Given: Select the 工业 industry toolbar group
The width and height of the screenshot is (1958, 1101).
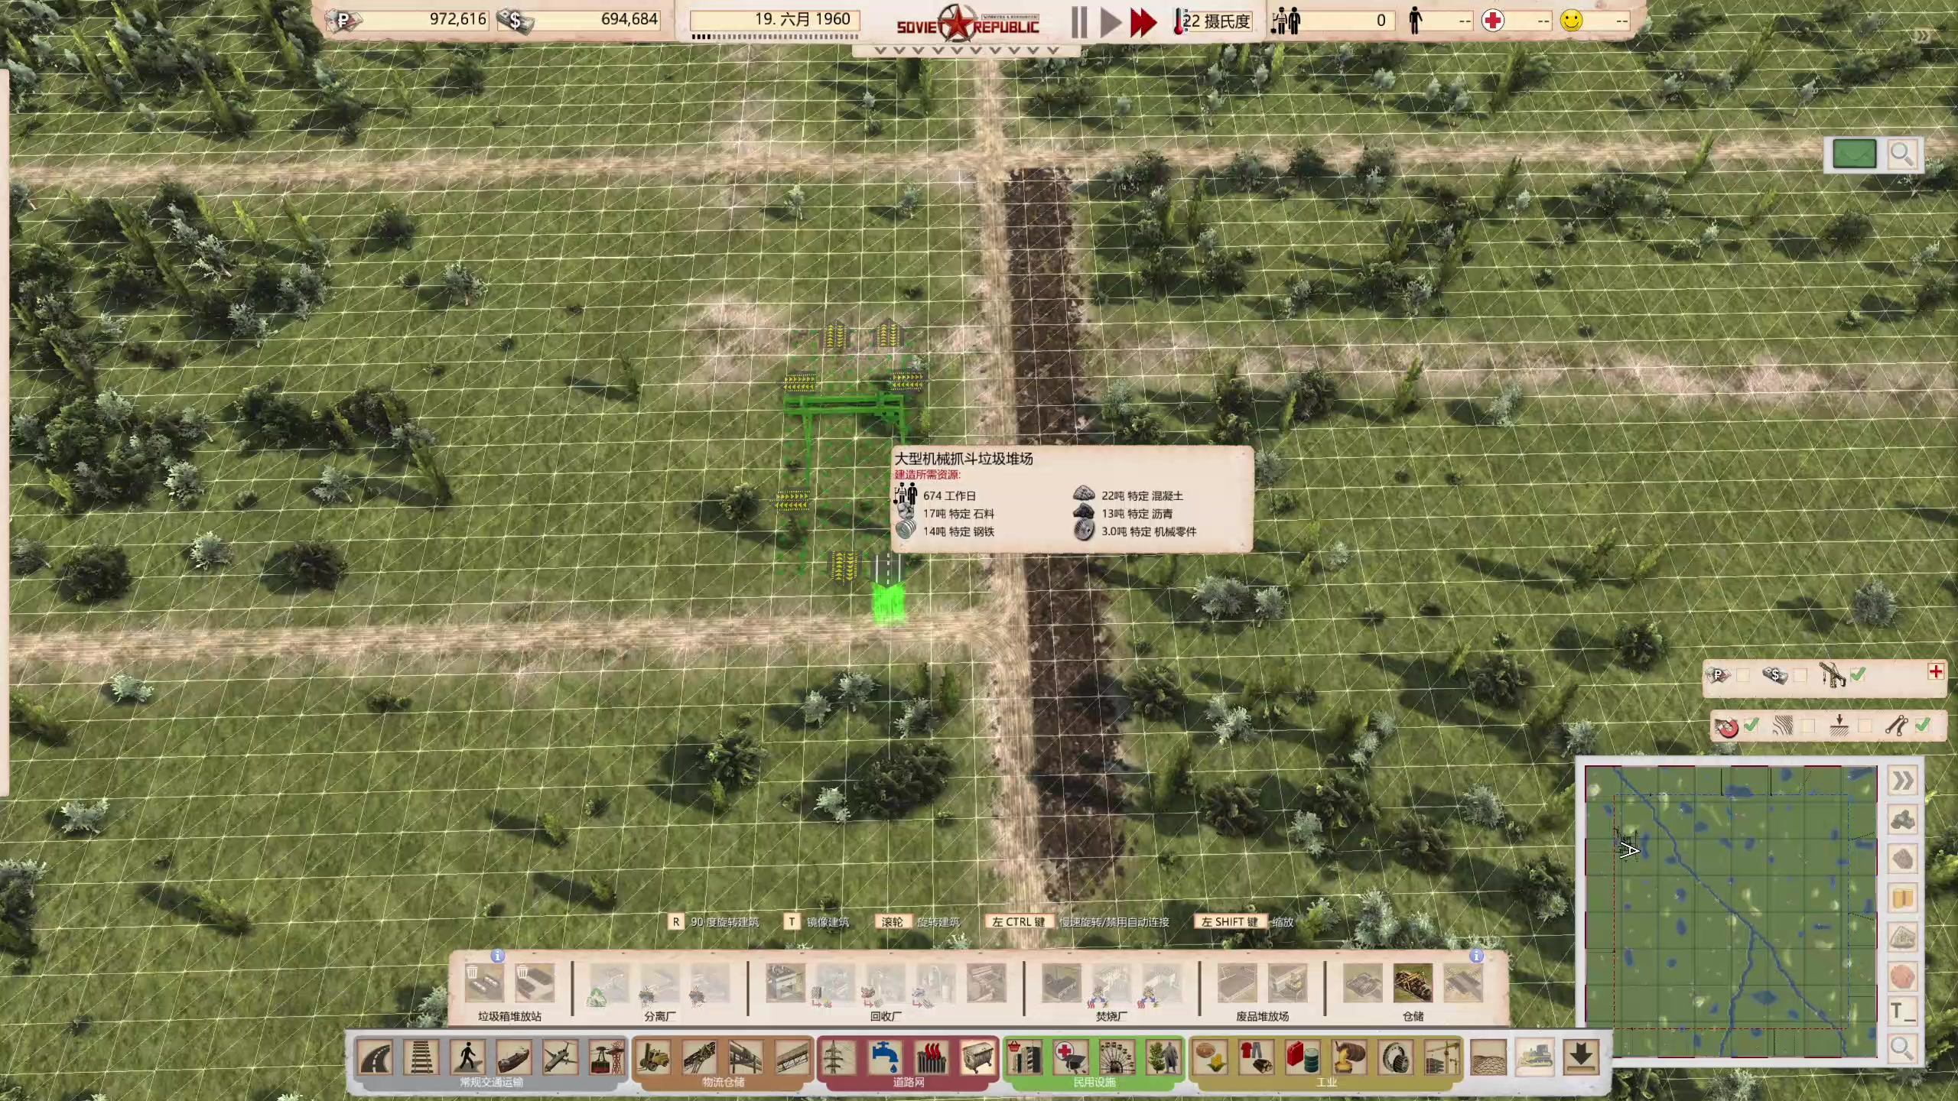Looking at the screenshot, I should pos(1326,1082).
